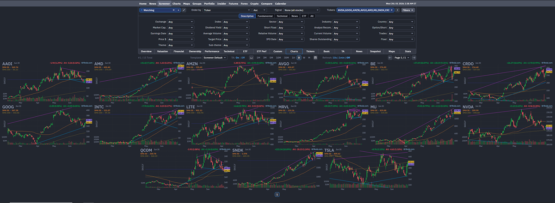Screen dimensions: 555x203
Task: Clear the Watching preset with its X icon
Action: tap(174, 10)
